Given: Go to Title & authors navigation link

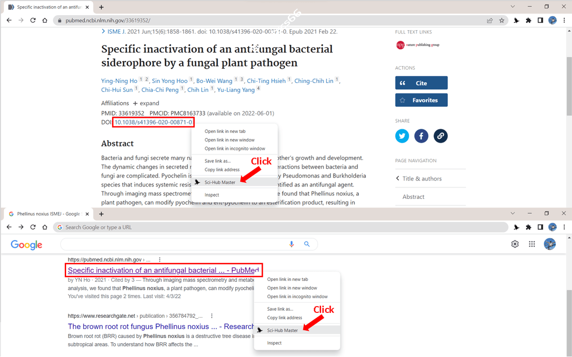Looking at the screenshot, I should (x=422, y=178).
